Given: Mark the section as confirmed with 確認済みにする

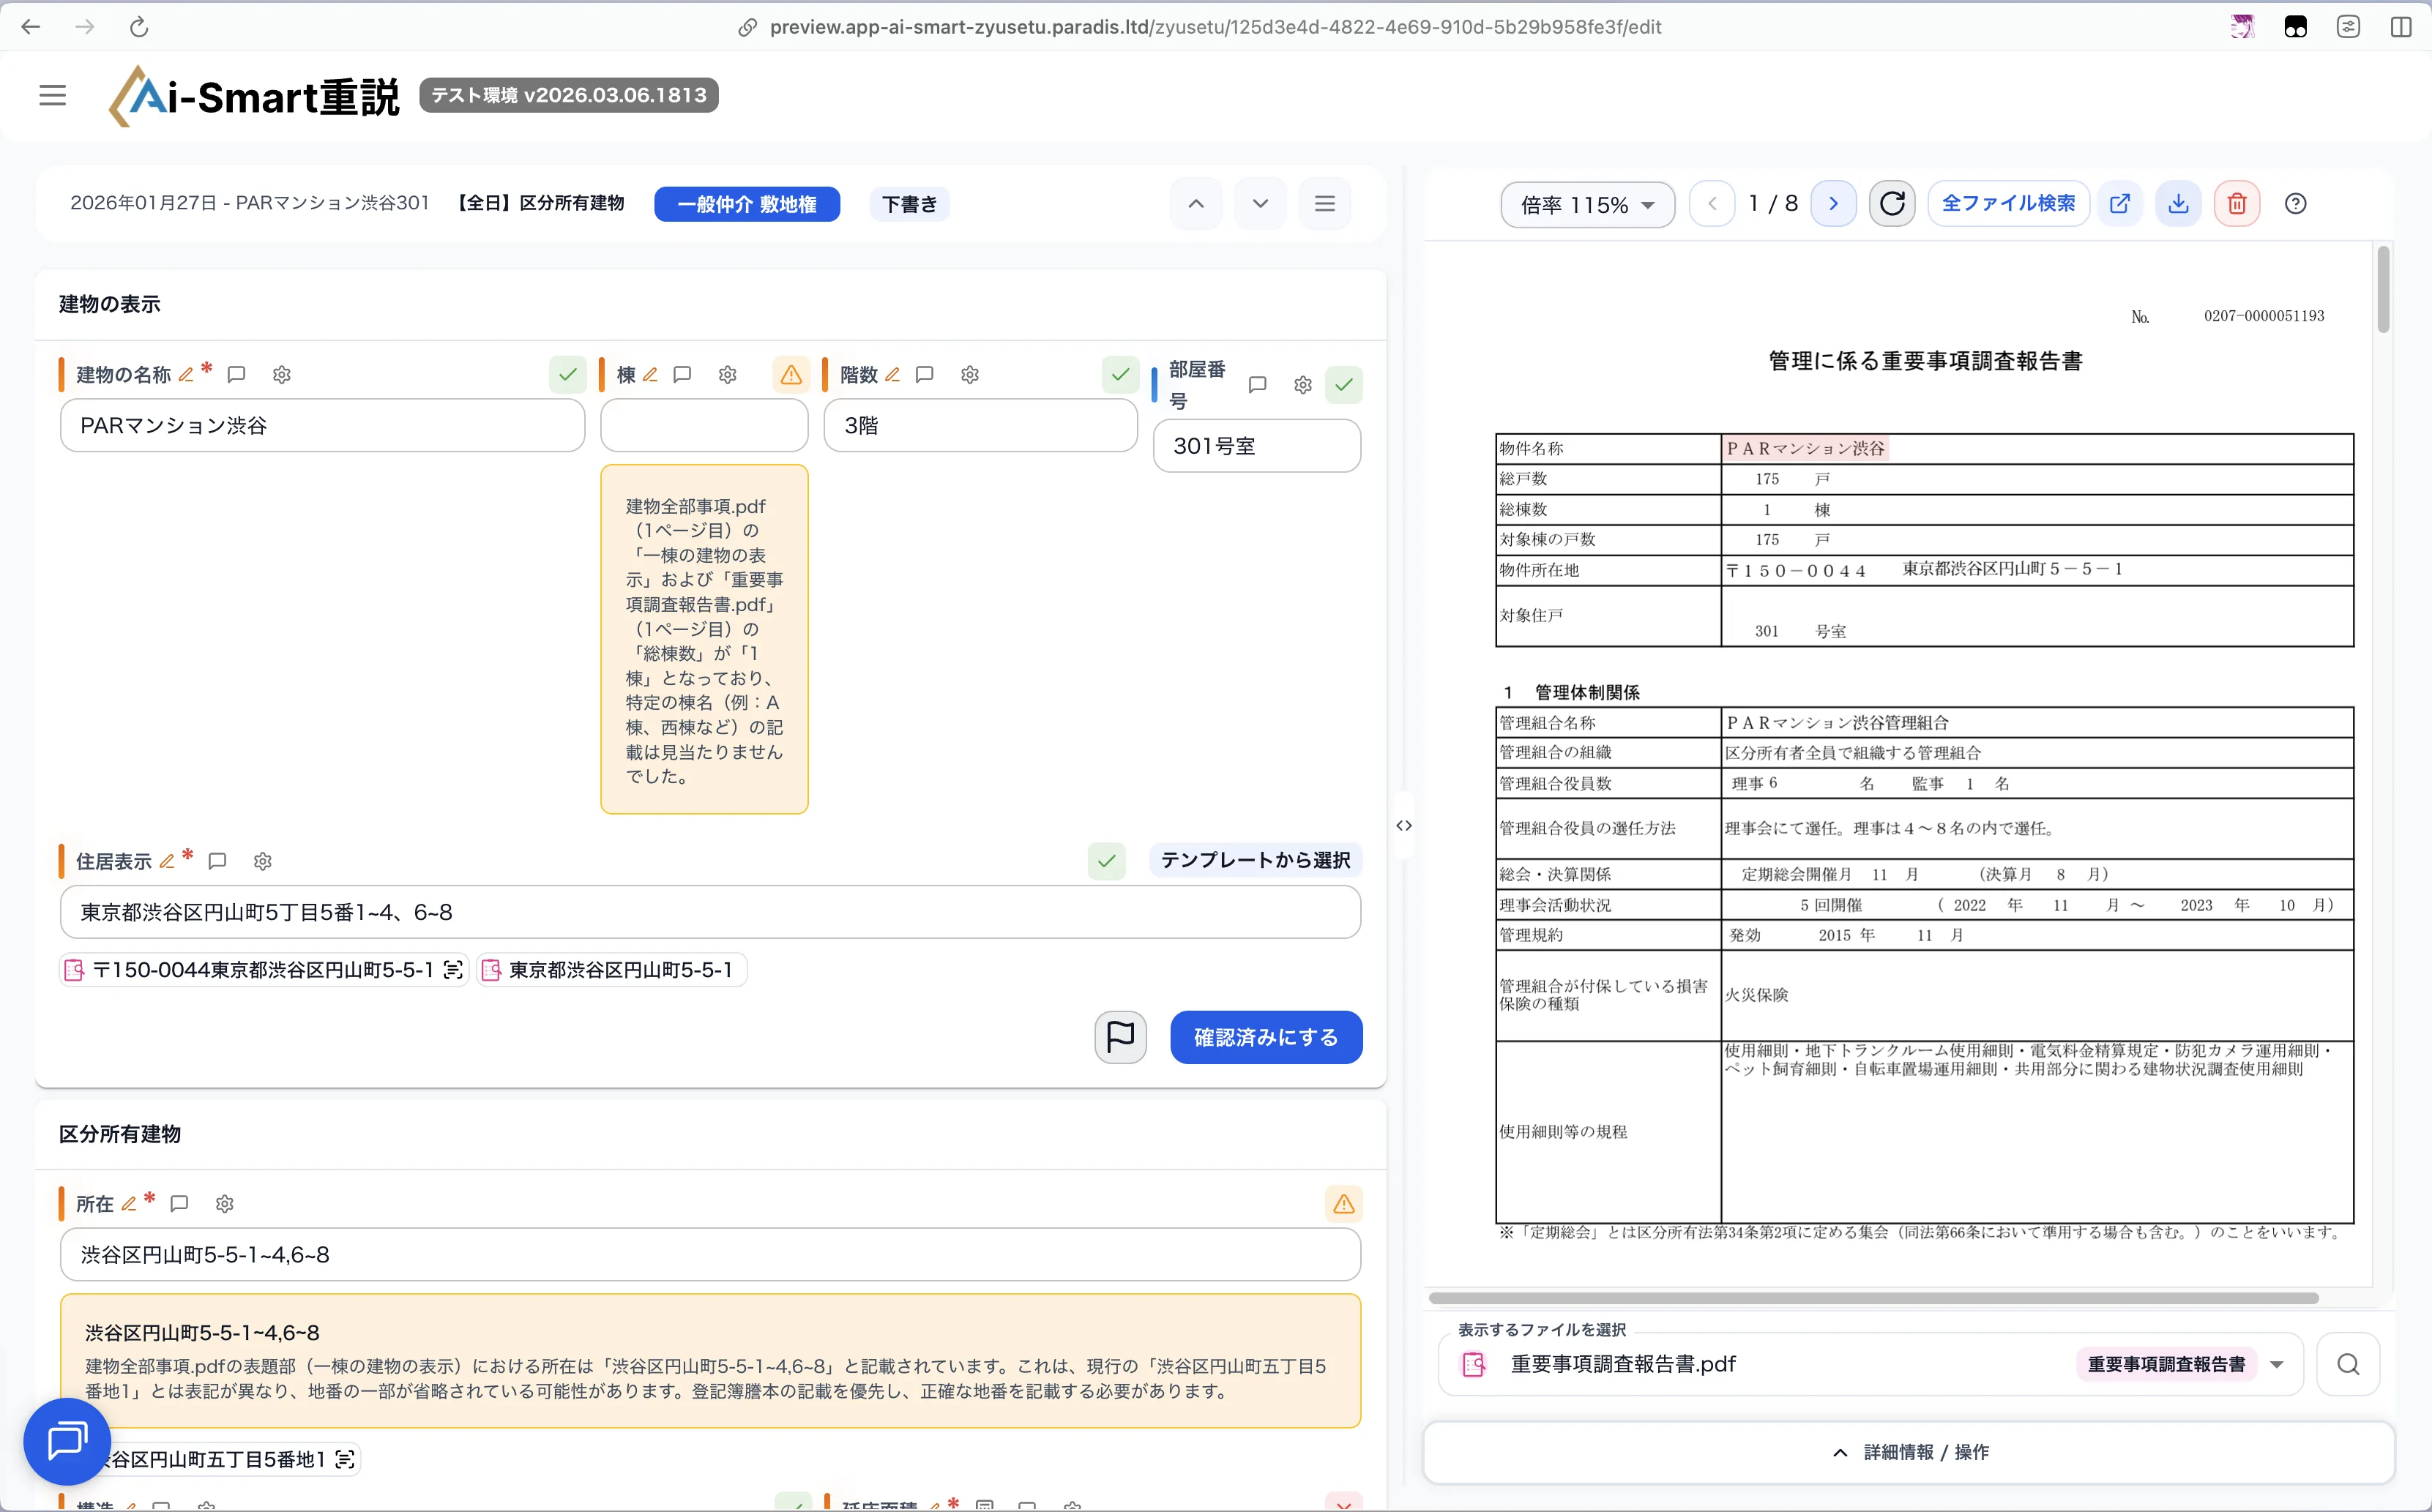Looking at the screenshot, I should (x=1266, y=1037).
